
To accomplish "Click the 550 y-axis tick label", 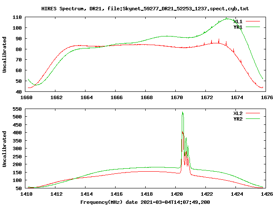I will [x=17, y=109].
